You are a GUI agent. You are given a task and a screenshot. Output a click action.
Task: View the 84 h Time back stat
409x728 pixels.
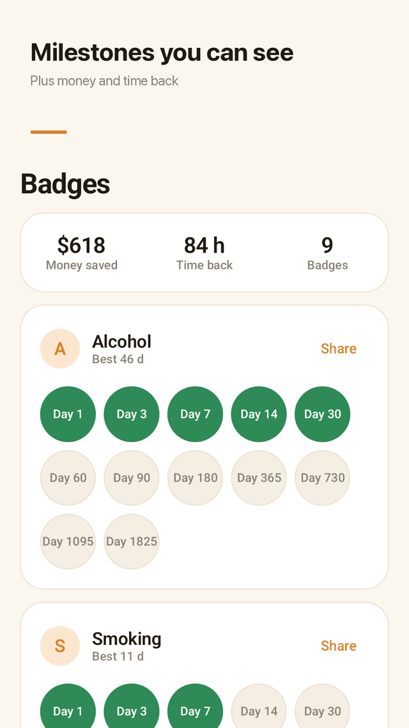coord(204,253)
